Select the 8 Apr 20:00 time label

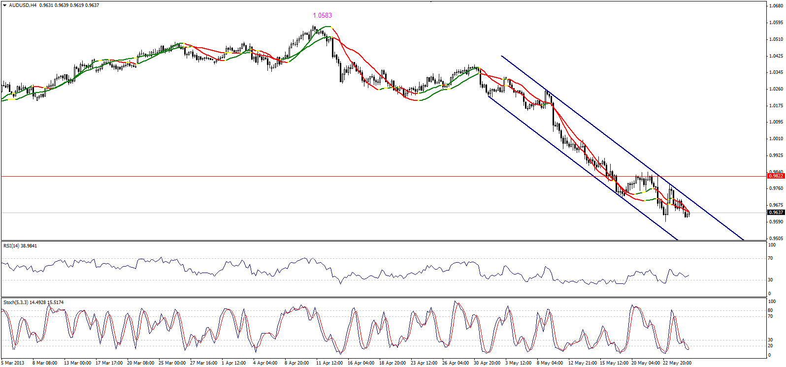tap(297, 363)
